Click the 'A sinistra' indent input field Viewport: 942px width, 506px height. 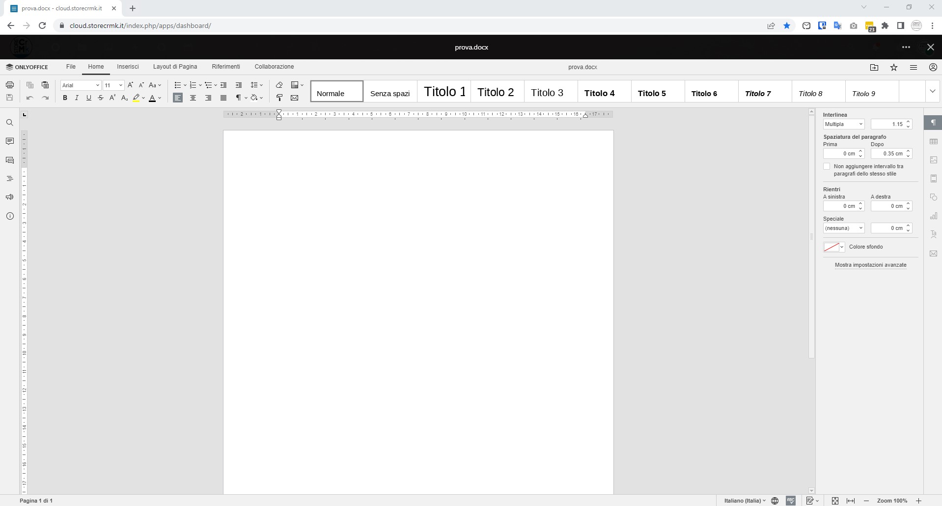click(840, 206)
